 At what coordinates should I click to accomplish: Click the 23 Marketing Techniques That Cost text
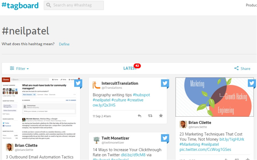[x=211, y=134]
